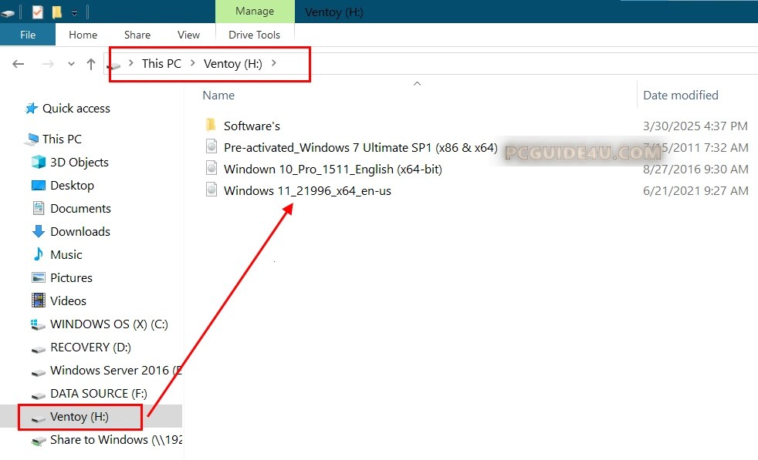Open Quick access in navigation pane

[76, 108]
